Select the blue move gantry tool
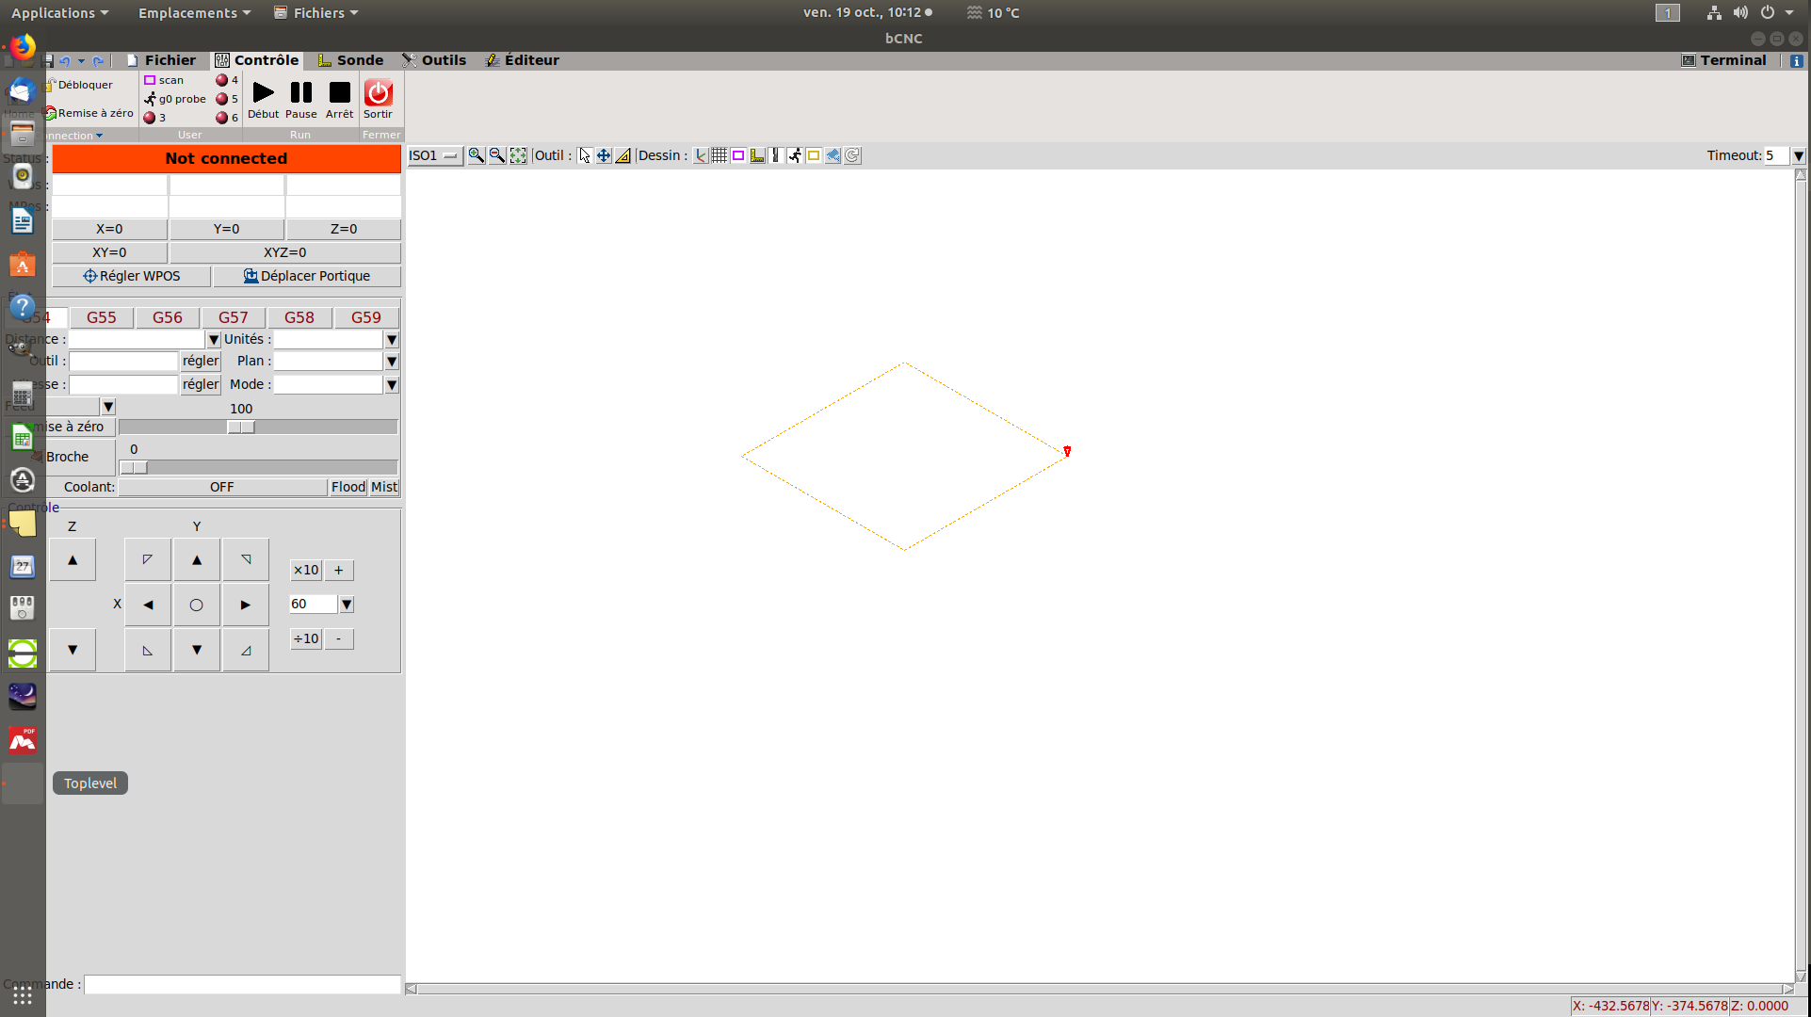Viewport: 1811px width, 1017px height. click(604, 155)
